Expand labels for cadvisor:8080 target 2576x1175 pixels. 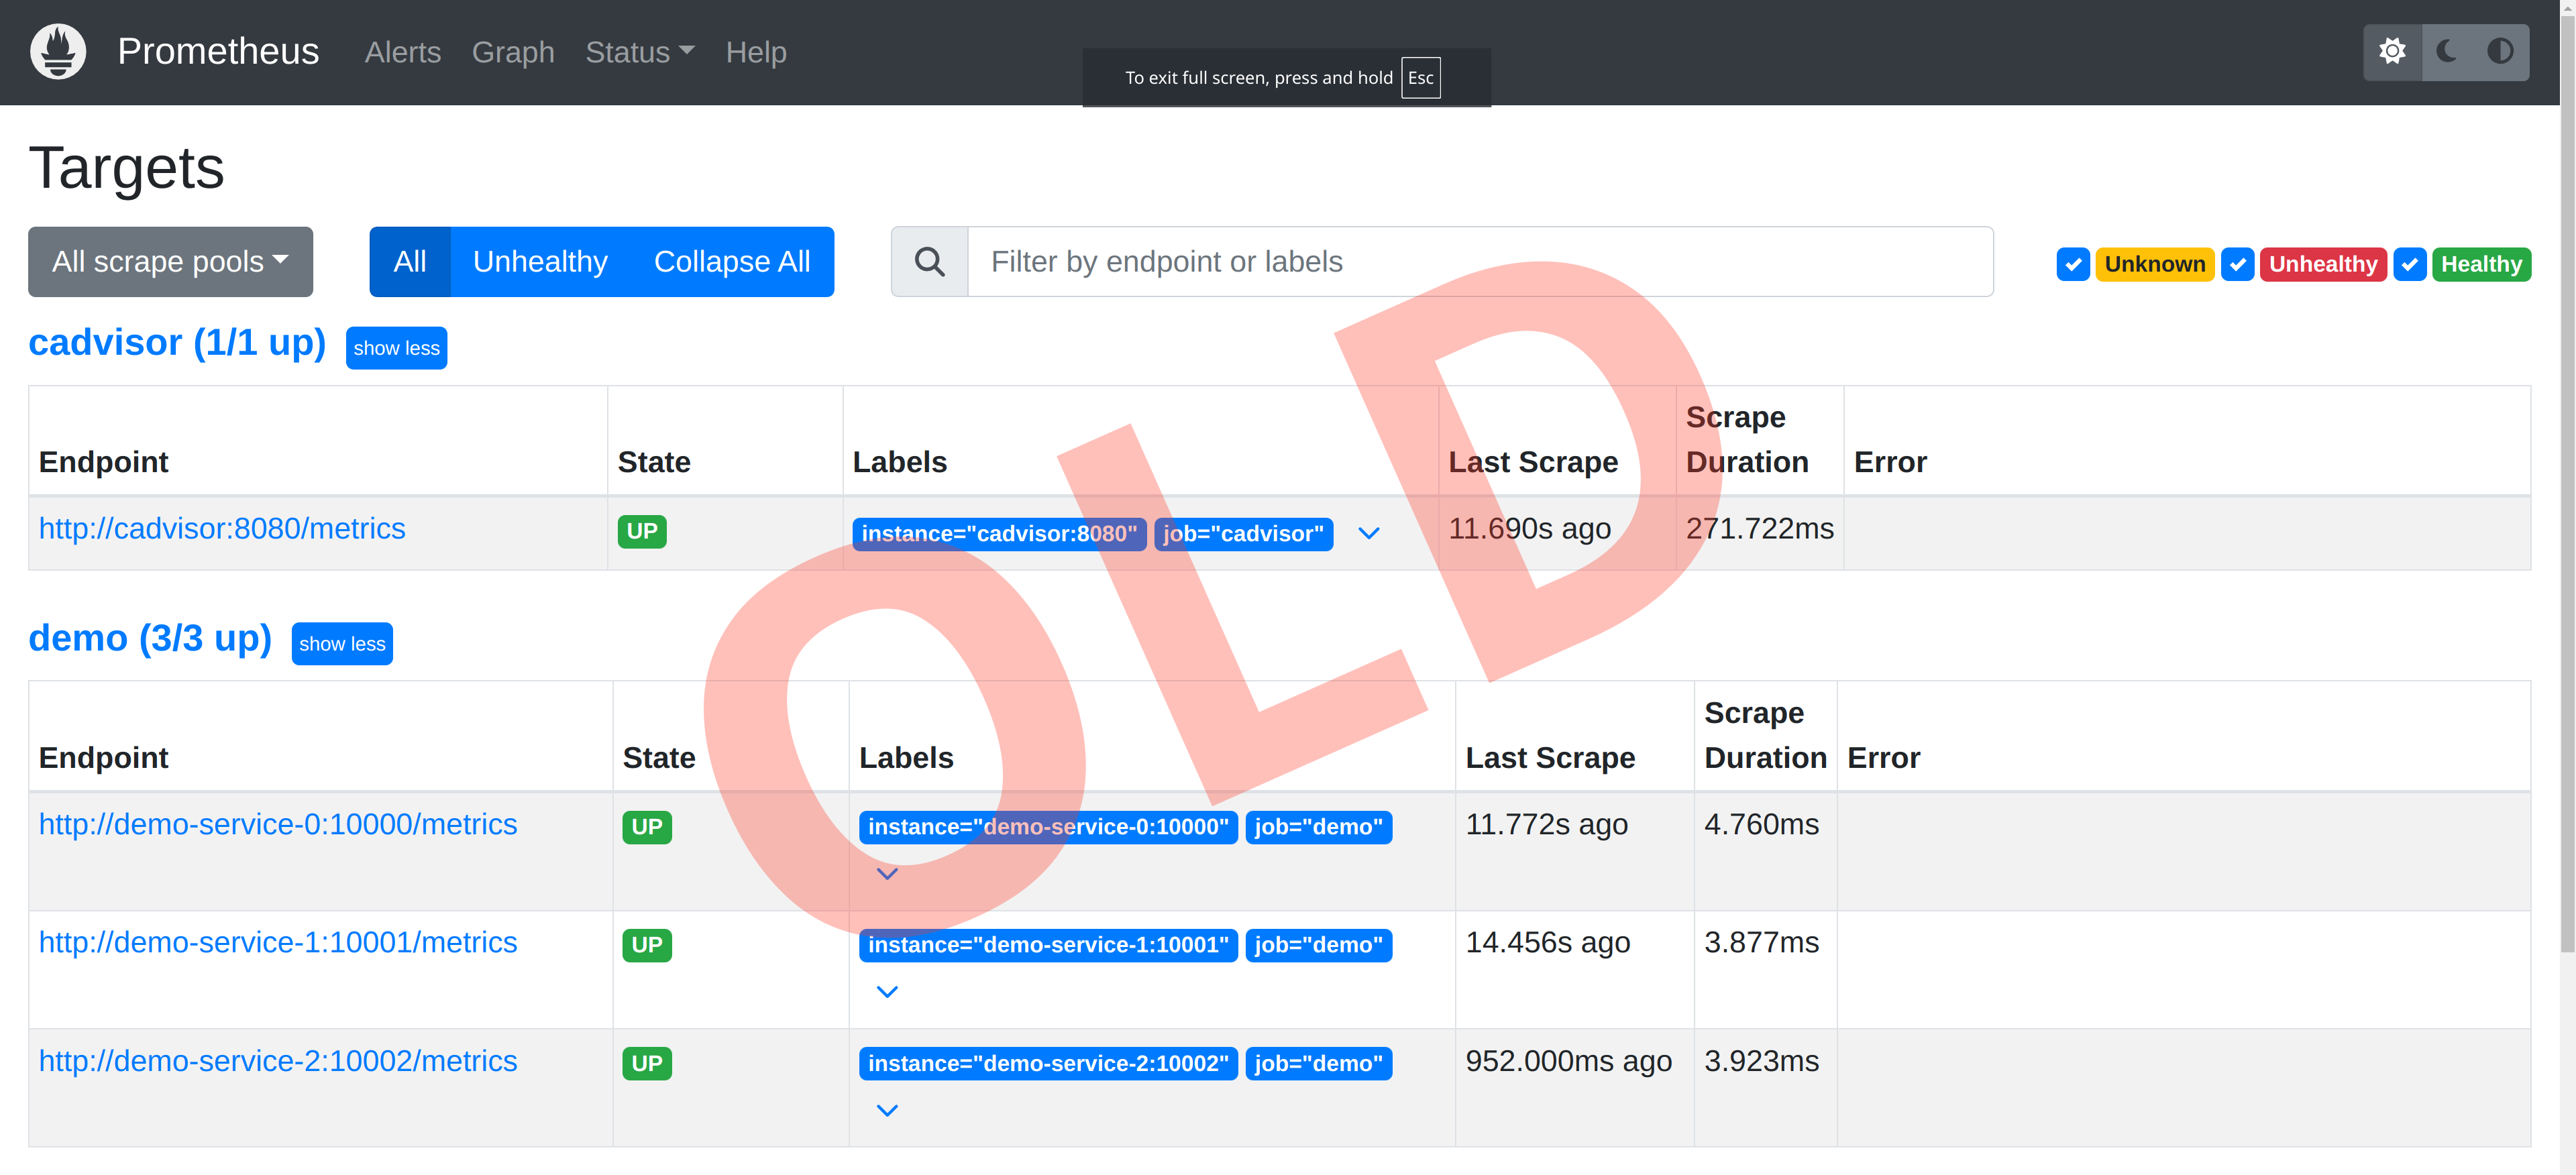tap(1369, 533)
